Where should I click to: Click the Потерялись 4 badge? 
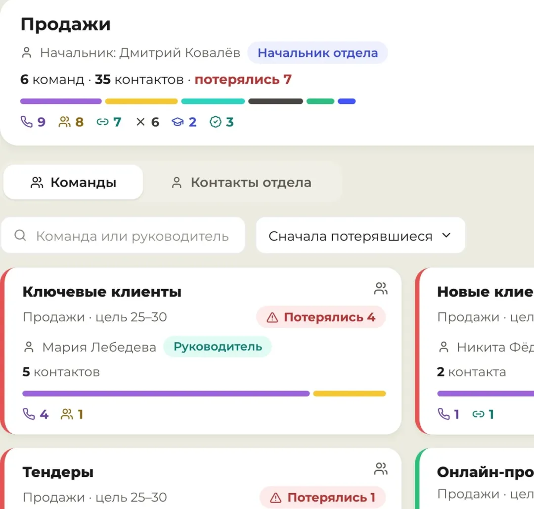(x=321, y=317)
